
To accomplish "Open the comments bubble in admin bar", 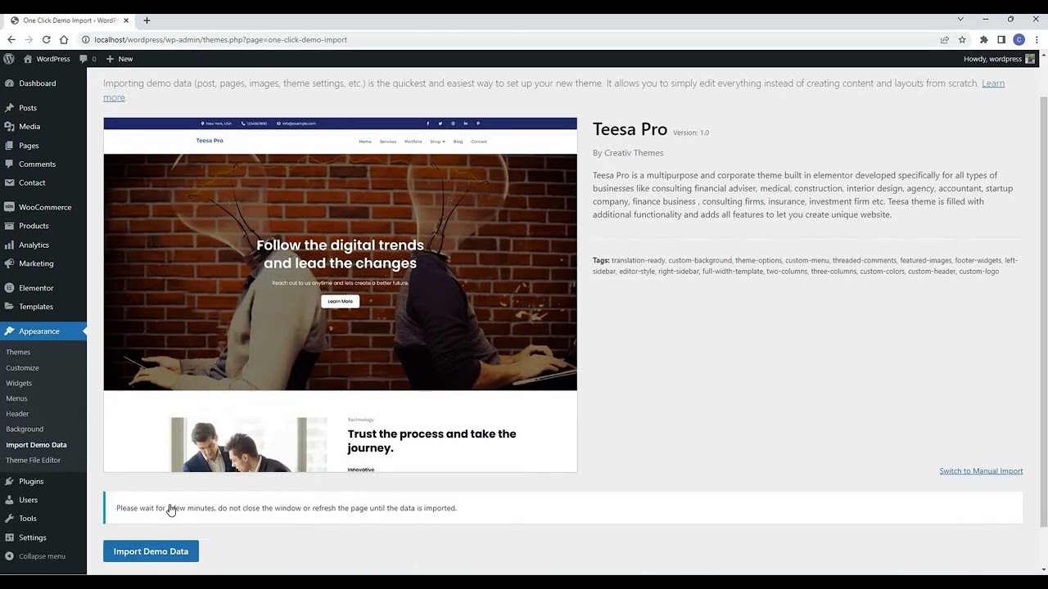I will click(88, 59).
